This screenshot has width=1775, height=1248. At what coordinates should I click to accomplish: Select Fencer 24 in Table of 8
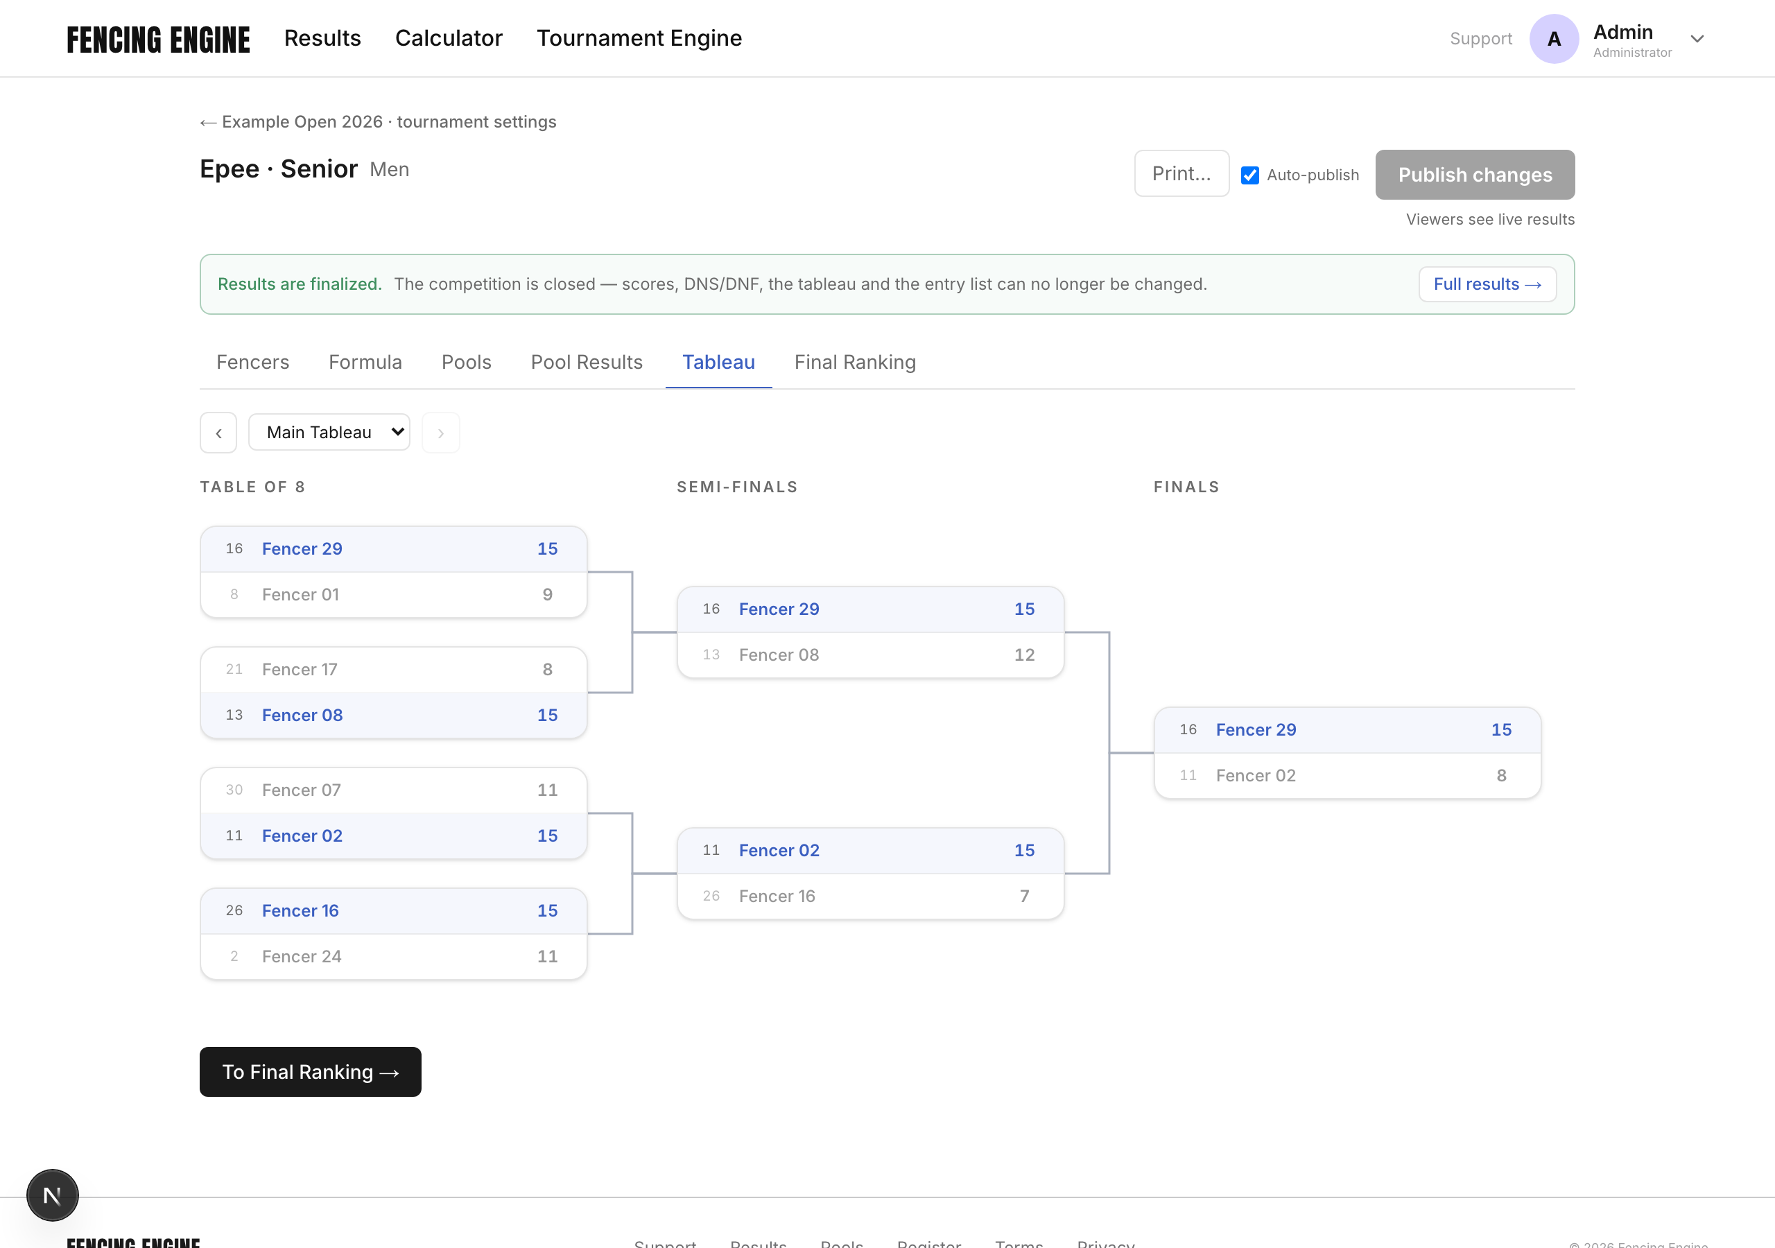pos(394,957)
